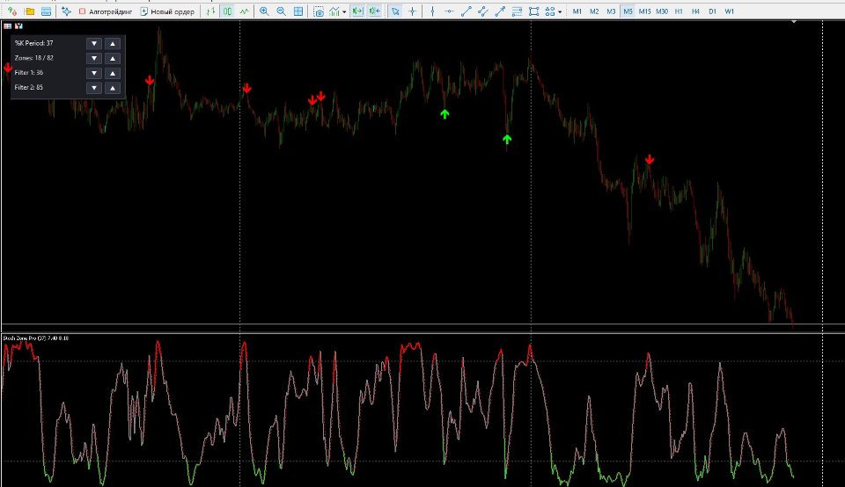The width and height of the screenshot is (845, 487).
Task: Switch to the M15 timeframe
Action: [644, 11]
